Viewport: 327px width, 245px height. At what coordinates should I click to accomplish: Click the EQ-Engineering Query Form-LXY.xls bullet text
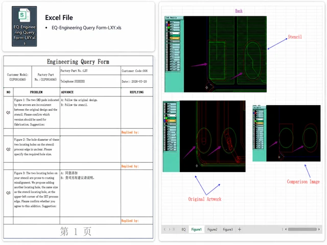tap(86, 28)
